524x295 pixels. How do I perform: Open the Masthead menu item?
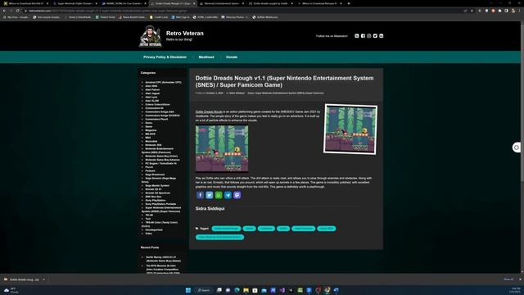(206, 57)
